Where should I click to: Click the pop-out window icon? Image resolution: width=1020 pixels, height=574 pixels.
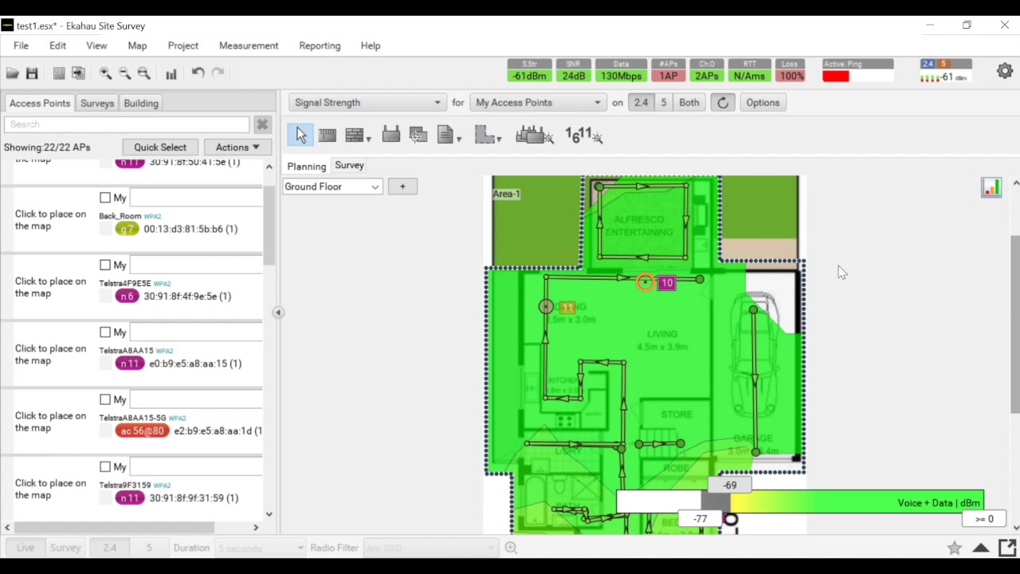[1007, 548]
